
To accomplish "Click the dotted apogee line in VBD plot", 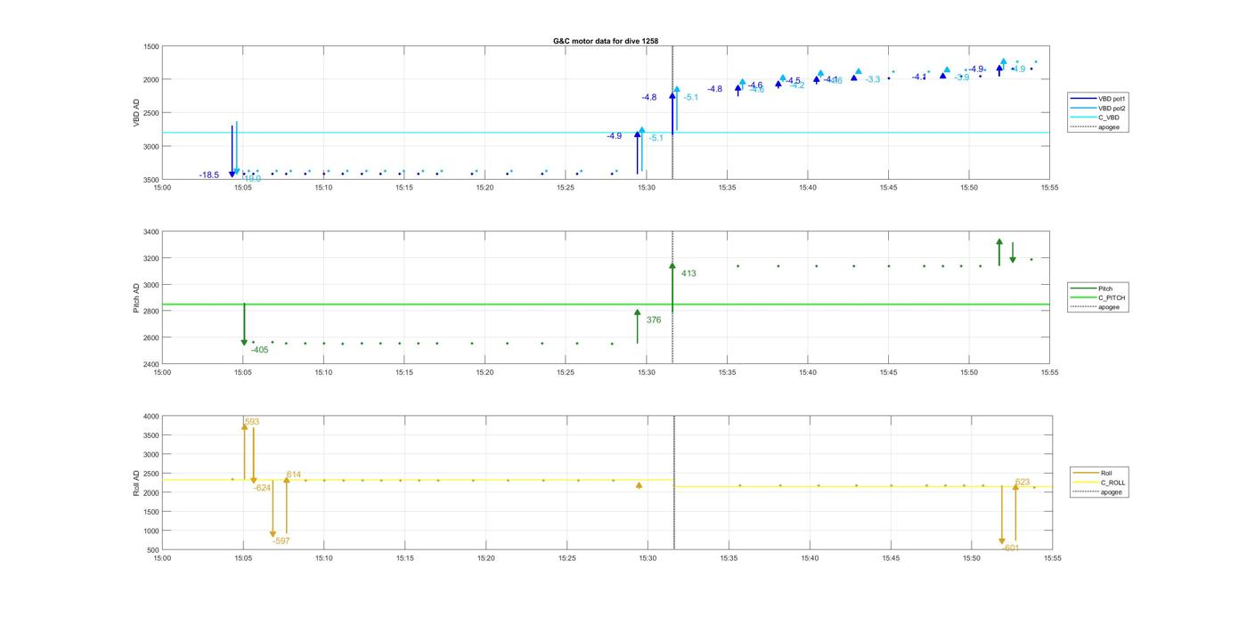I will (x=672, y=111).
